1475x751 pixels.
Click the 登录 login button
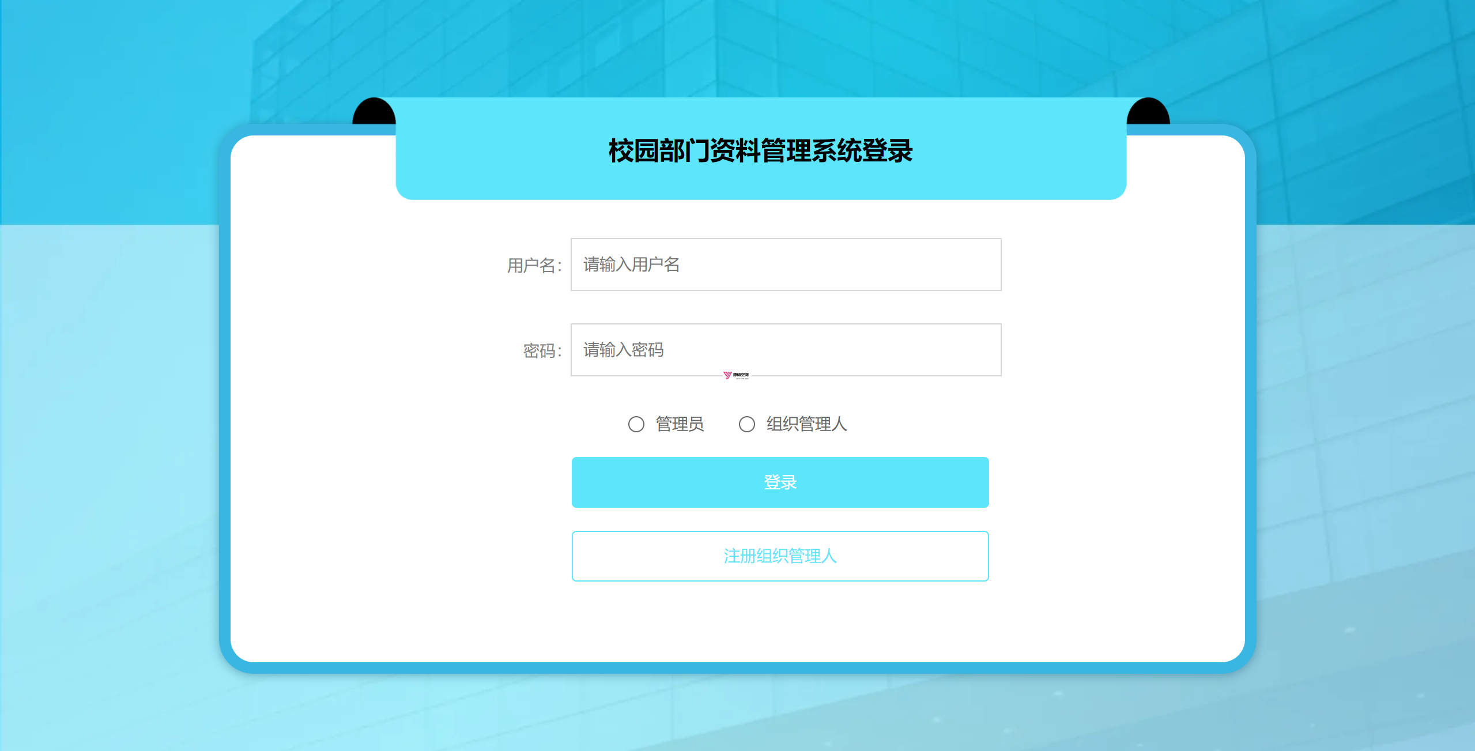tap(780, 482)
